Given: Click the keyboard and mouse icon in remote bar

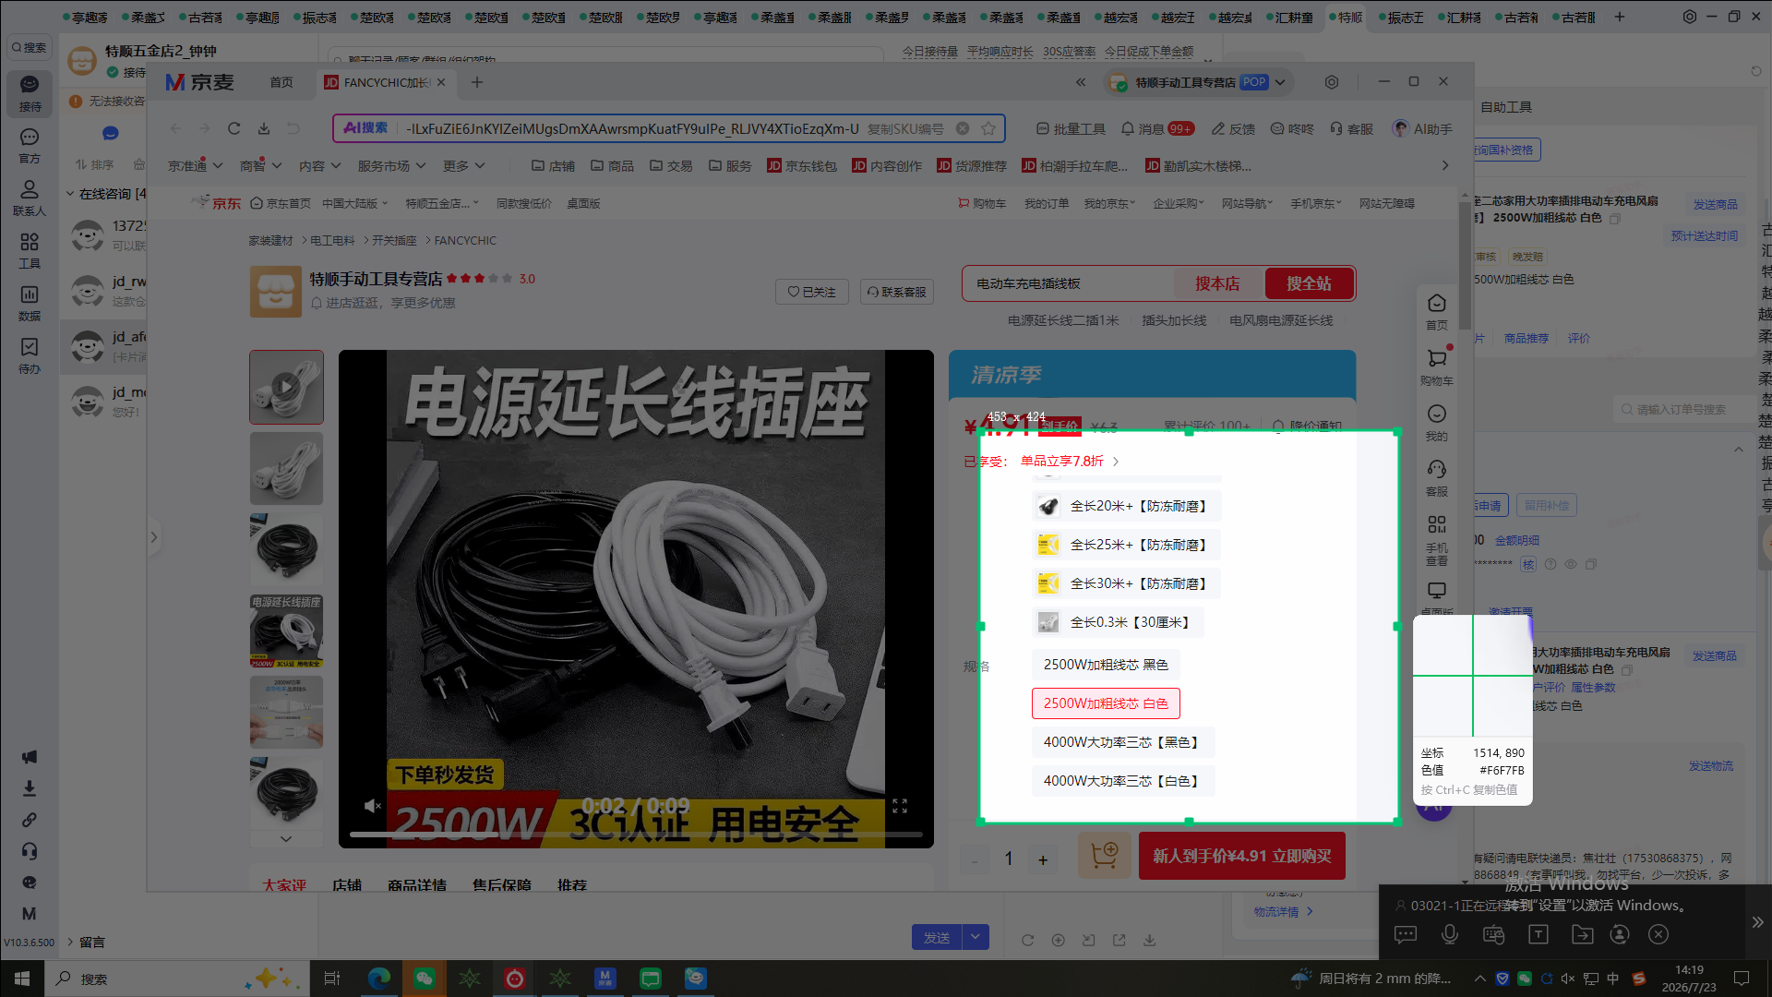Looking at the screenshot, I should coord(1494,935).
